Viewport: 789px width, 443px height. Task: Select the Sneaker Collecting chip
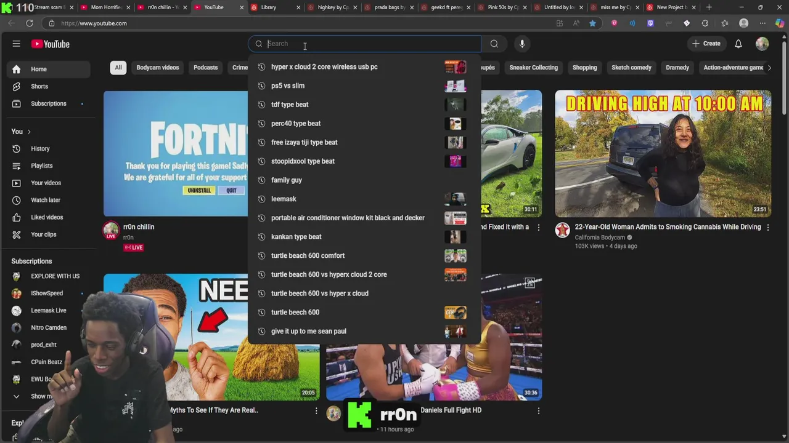pos(534,68)
